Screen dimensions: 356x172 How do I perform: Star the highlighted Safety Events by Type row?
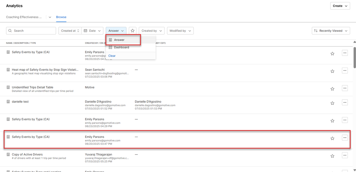(x=332, y=138)
